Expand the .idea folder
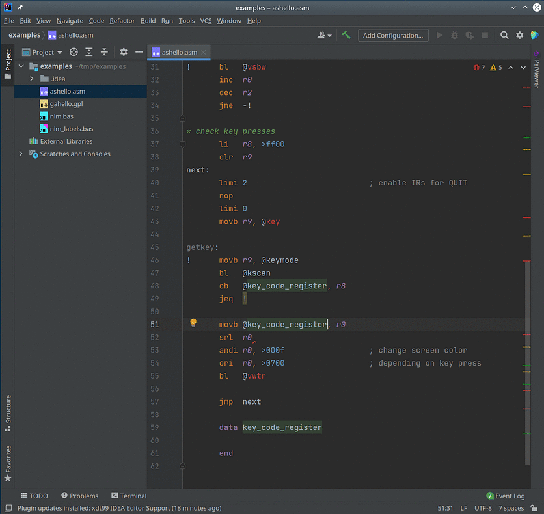Screen dimensions: 544x514 31,79
